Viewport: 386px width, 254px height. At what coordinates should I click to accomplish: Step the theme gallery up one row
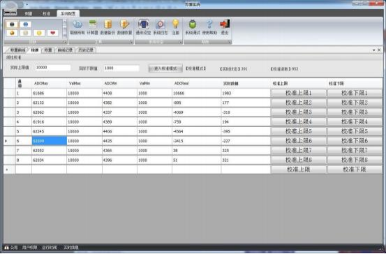click(65, 22)
